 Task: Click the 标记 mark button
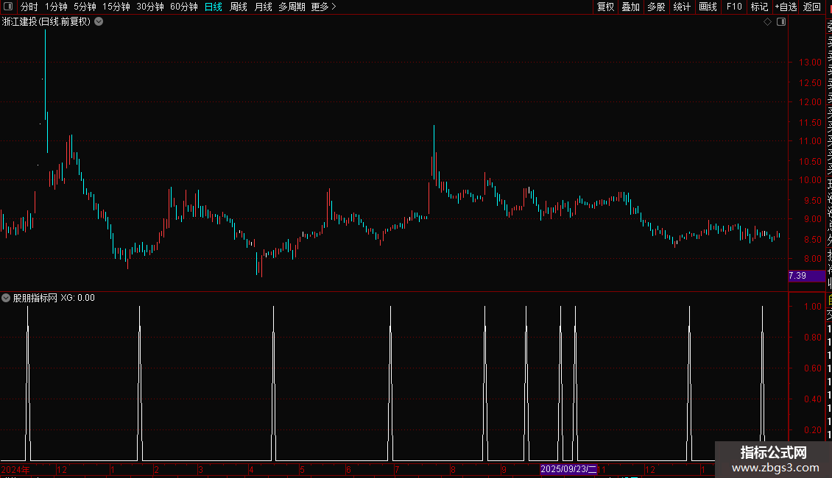pos(759,7)
